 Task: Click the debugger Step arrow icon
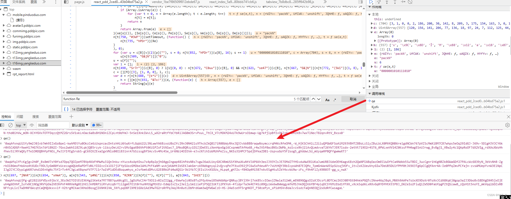pos(403,2)
